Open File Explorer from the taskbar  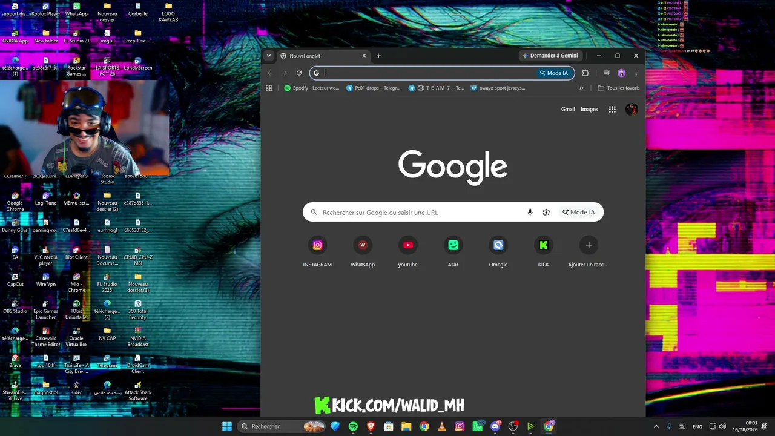406,426
